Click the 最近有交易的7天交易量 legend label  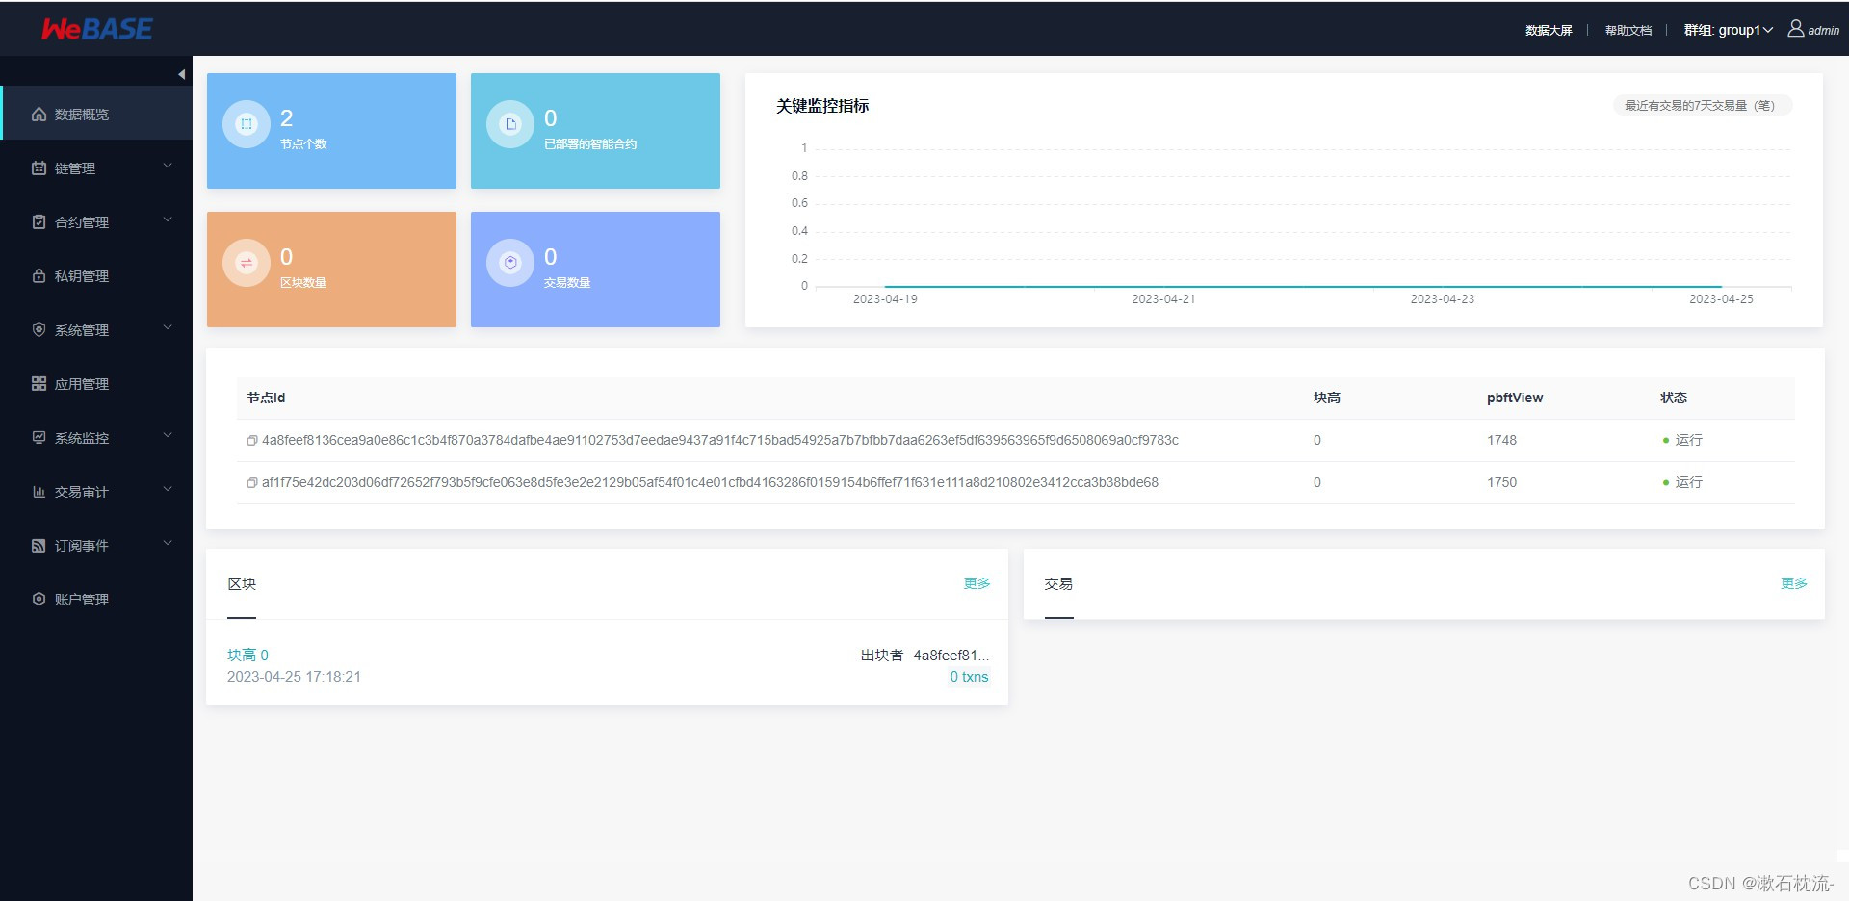[x=1702, y=106]
